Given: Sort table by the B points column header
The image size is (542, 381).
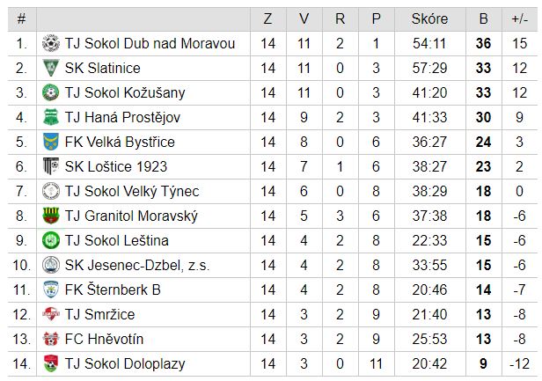Looking at the screenshot, I should click(x=484, y=19).
